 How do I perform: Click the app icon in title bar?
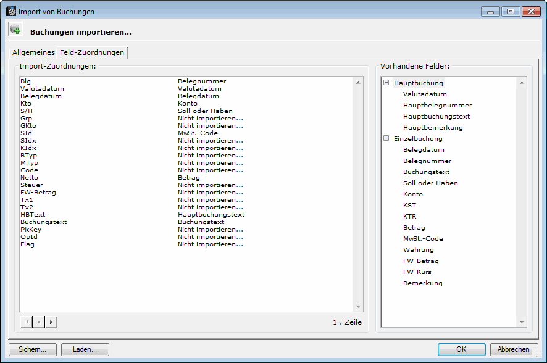pyautogui.click(x=11, y=11)
